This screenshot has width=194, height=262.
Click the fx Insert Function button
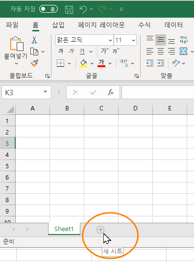[111, 92]
